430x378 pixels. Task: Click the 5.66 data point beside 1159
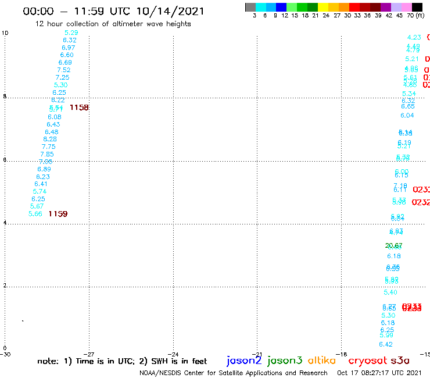pyautogui.click(x=35, y=214)
